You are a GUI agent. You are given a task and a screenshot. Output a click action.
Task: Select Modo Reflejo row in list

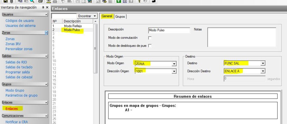click(x=72, y=26)
